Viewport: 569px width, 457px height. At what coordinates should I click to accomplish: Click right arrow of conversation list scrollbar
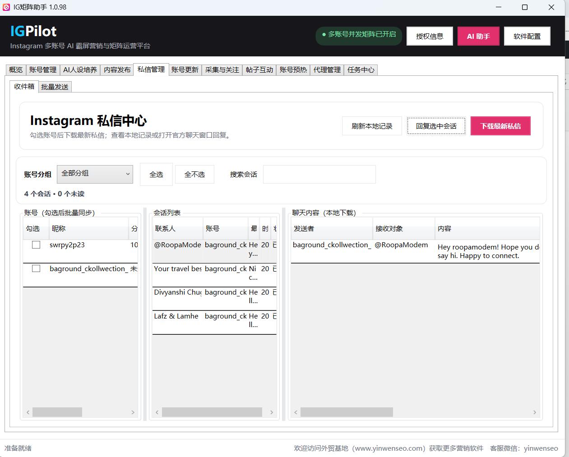click(x=271, y=412)
